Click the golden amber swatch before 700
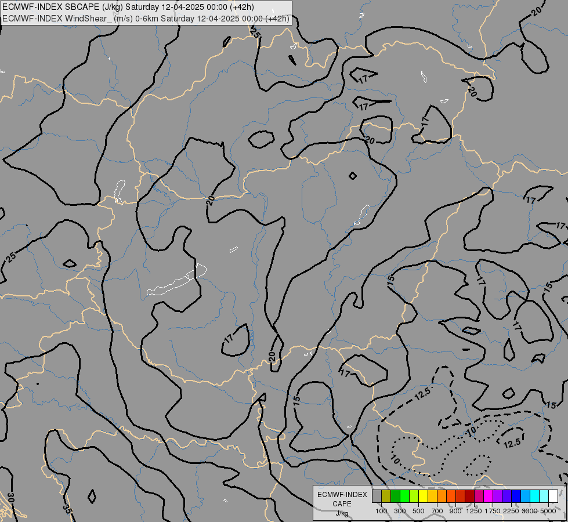The height and width of the screenshot is (522, 568). (x=432, y=496)
